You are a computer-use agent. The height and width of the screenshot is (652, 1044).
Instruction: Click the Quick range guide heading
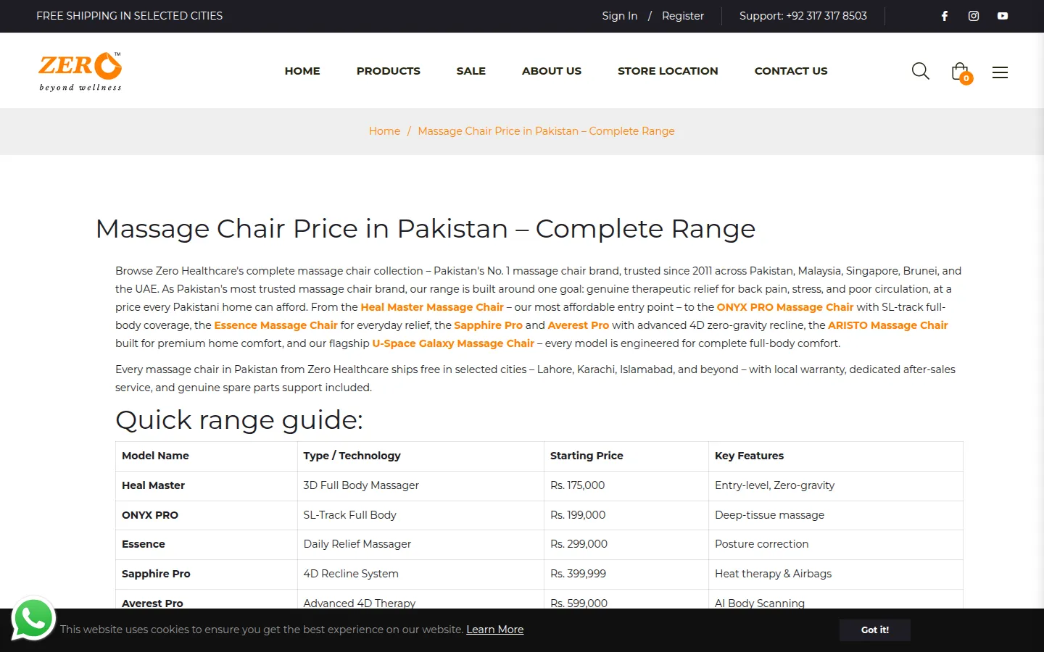pyautogui.click(x=239, y=420)
